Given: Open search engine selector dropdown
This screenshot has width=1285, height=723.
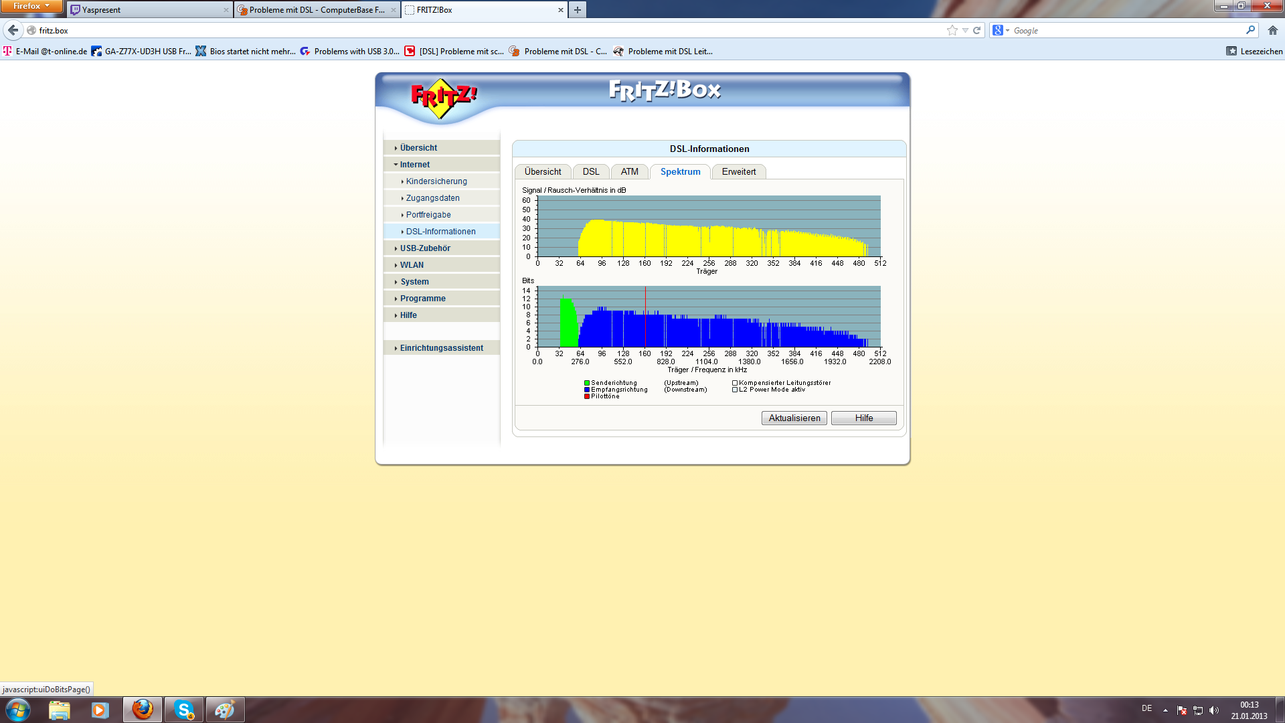Looking at the screenshot, I should 1001,30.
